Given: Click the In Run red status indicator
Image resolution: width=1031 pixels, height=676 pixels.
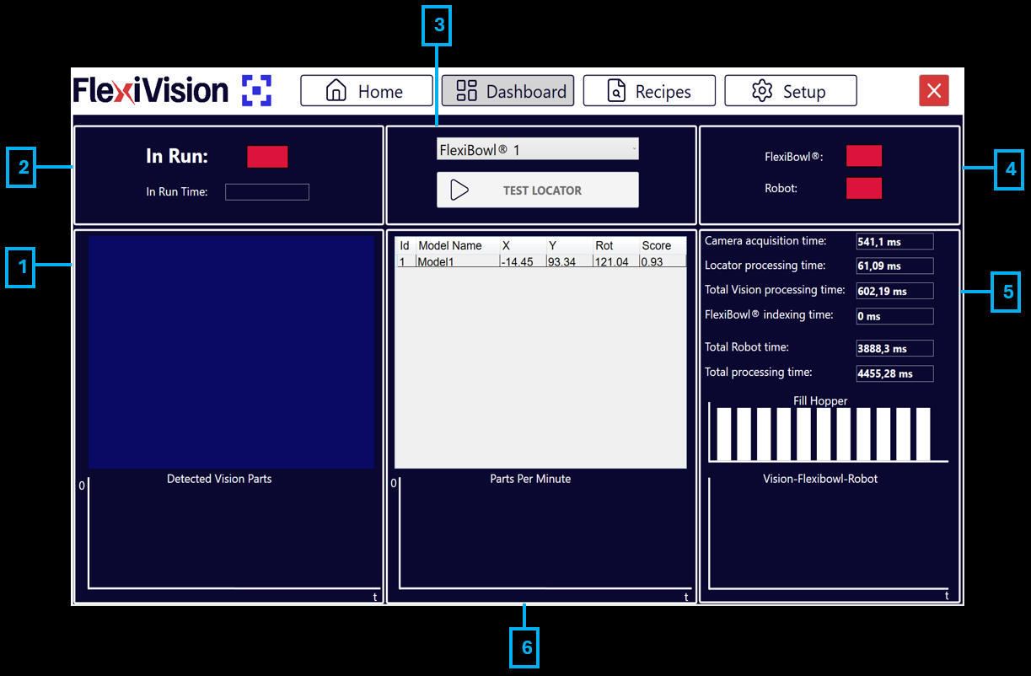Looking at the screenshot, I should (267, 157).
